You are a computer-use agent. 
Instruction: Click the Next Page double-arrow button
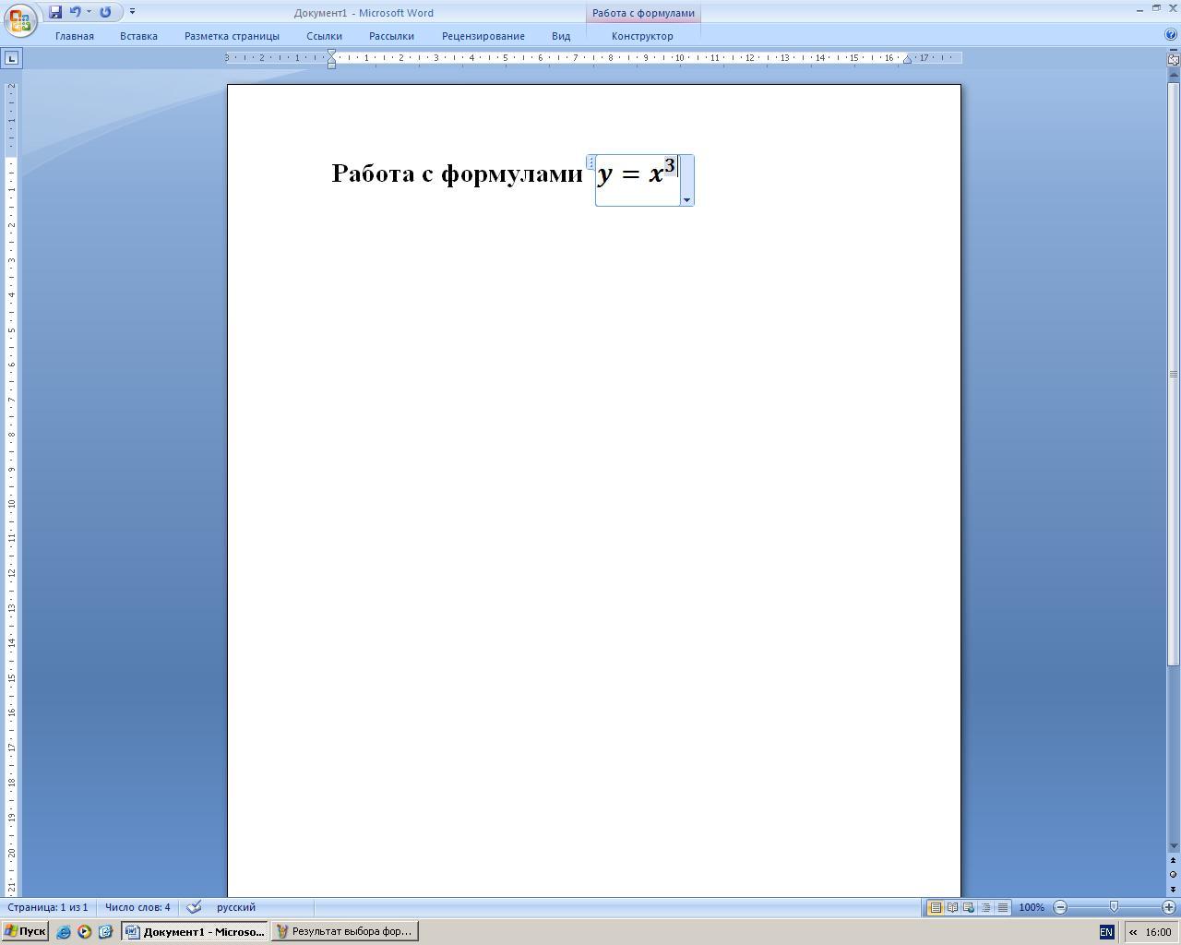[1174, 889]
